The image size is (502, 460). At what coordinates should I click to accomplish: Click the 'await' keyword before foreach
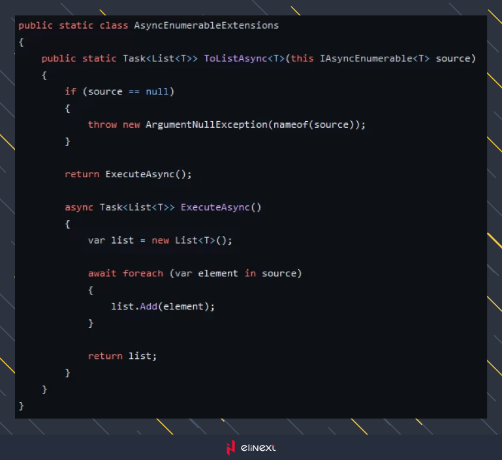(102, 273)
